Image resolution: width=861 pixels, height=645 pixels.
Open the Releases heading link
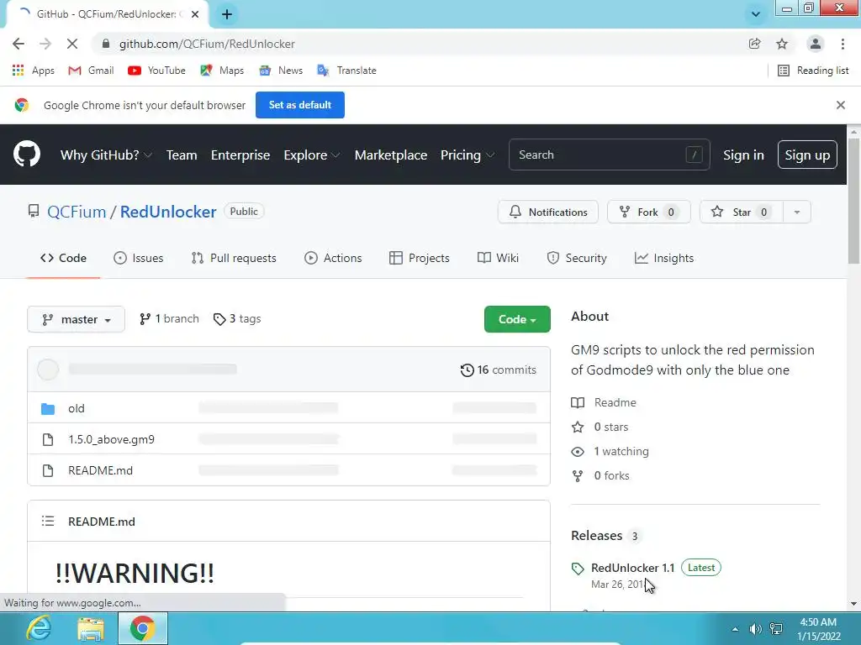tap(596, 535)
